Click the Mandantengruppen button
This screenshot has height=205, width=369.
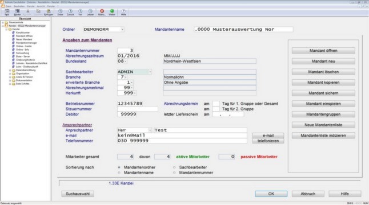click(x=323, y=114)
